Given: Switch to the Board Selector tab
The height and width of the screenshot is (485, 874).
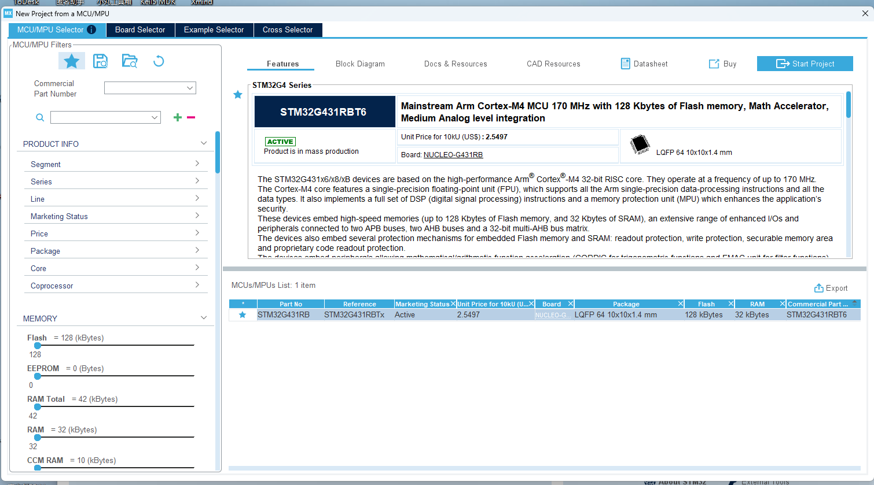Looking at the screenshot, I should coord(140,29).
